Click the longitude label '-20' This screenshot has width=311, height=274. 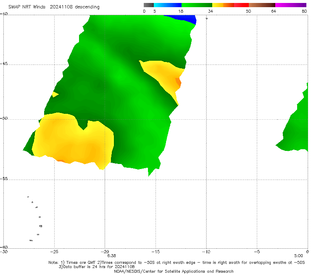click(105, 252)
